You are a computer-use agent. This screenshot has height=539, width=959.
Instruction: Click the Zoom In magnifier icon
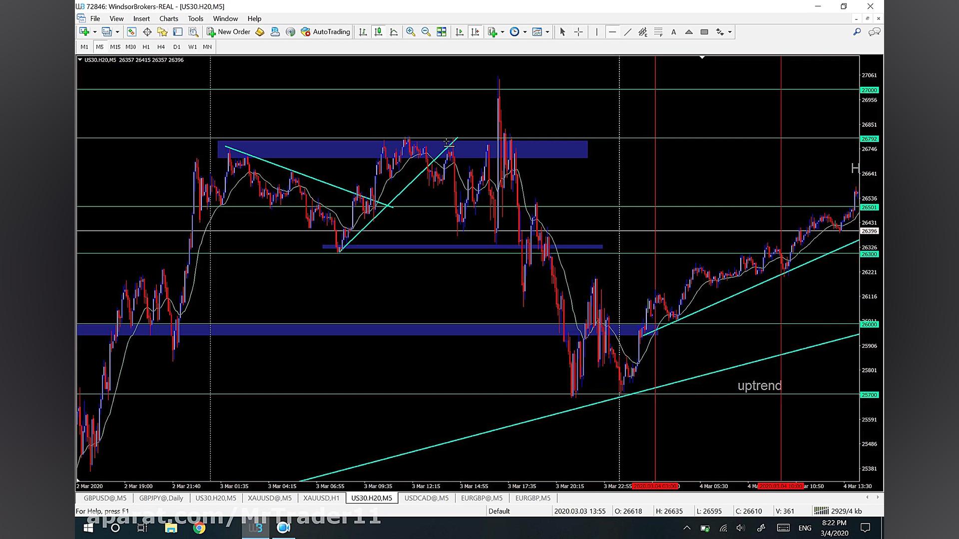[411, 32]
